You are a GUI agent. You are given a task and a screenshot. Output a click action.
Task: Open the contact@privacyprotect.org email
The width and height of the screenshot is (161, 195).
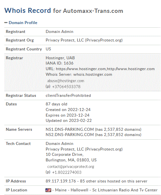[x=71, y=167]
